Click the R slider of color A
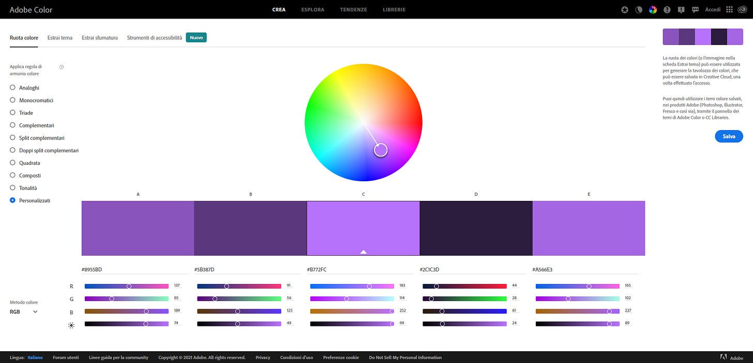 click(x=127, y=286)
